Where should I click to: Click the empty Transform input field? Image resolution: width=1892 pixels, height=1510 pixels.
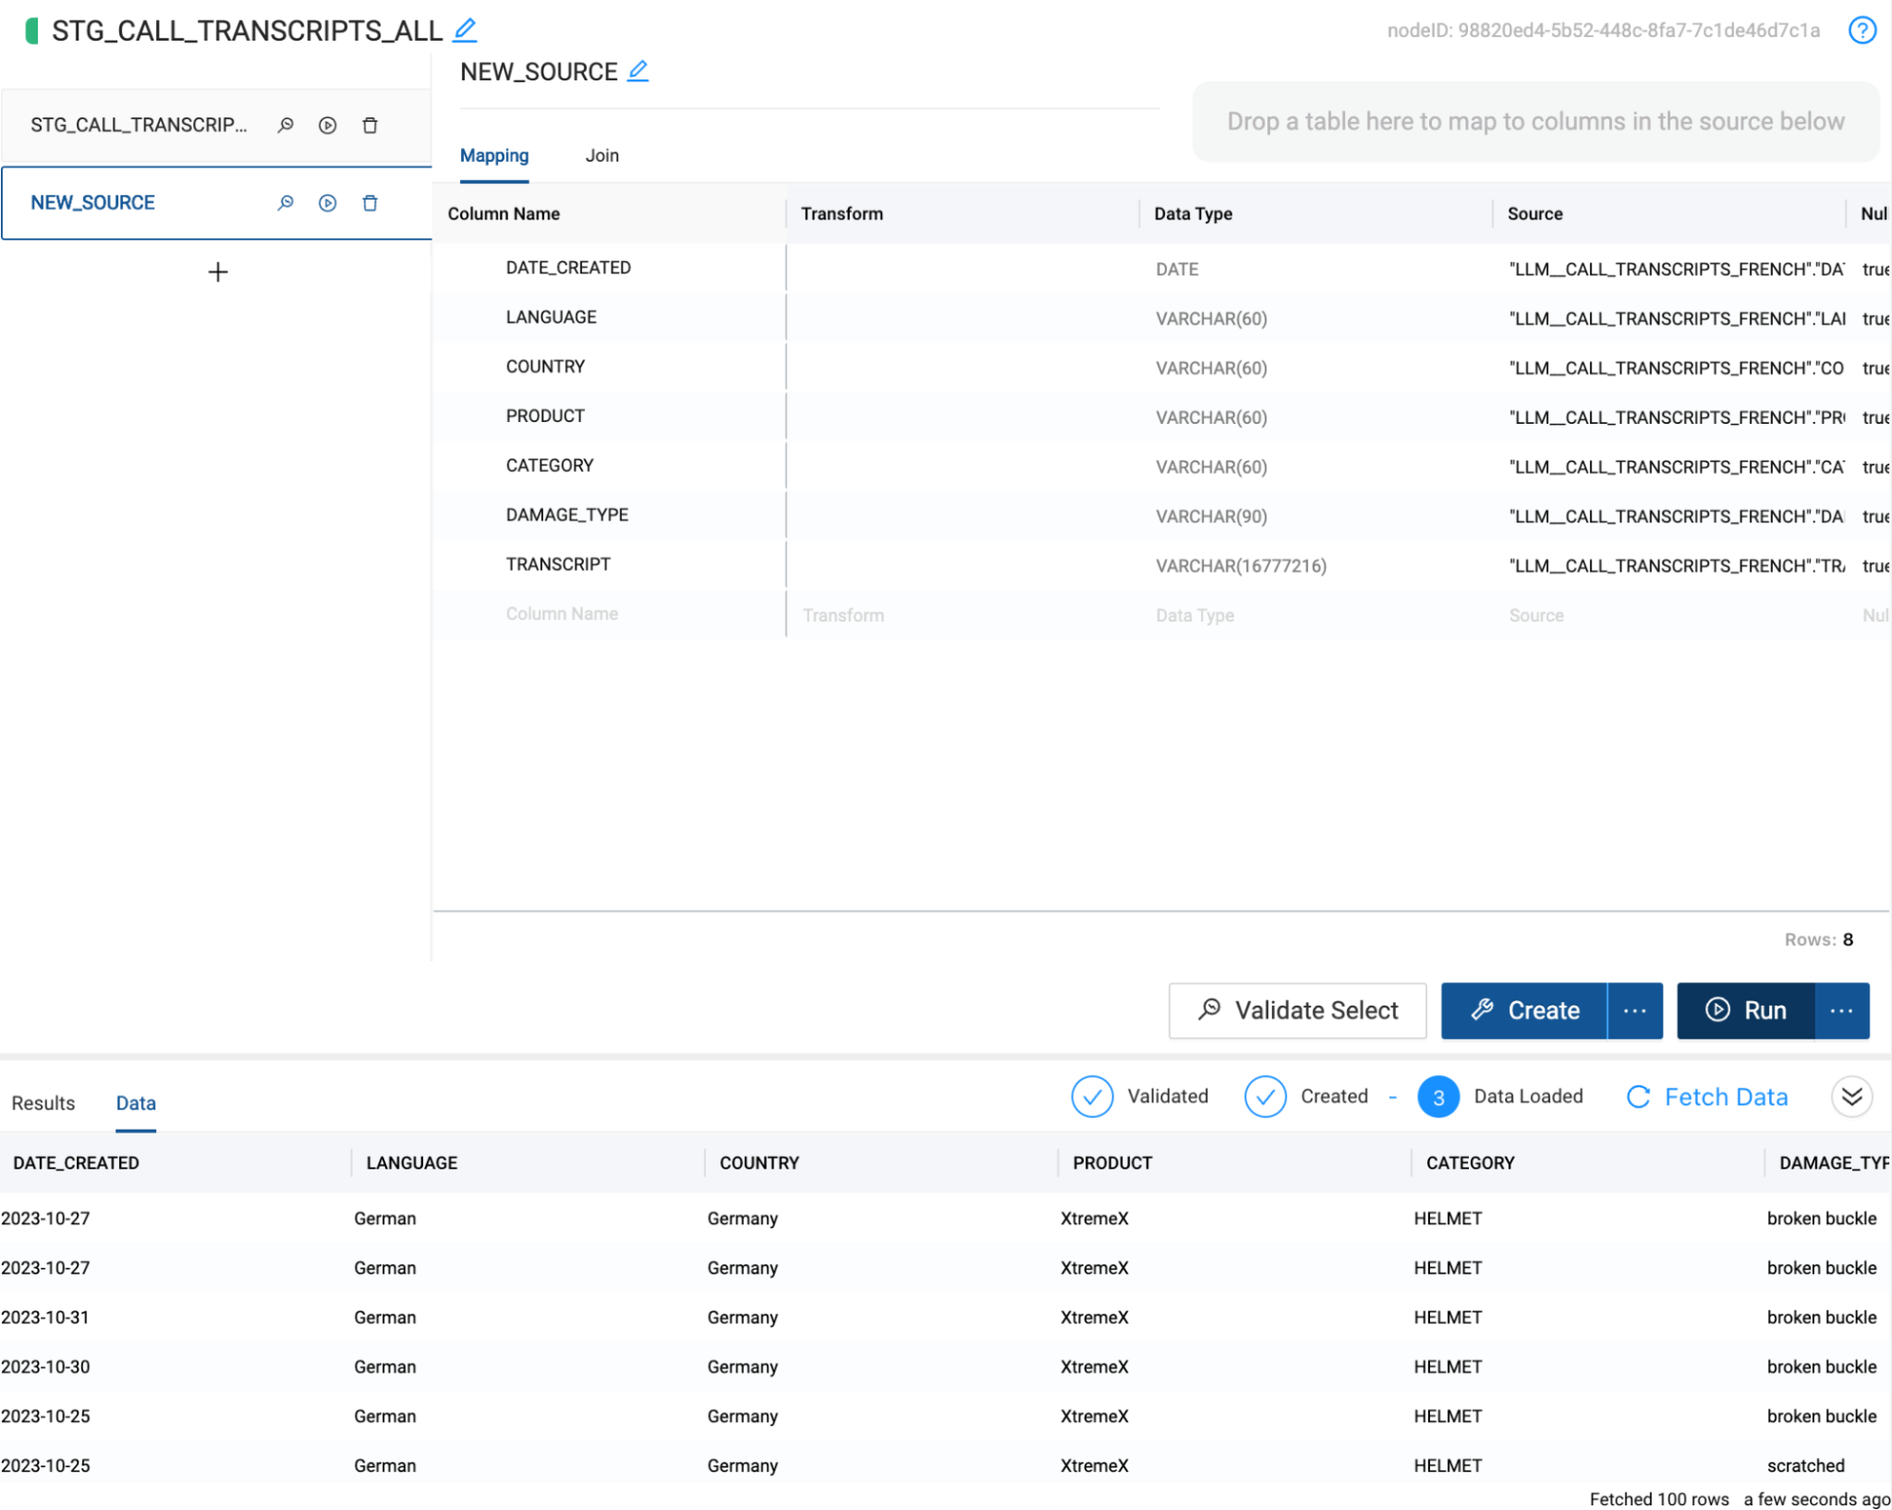[x=963, y=615]
